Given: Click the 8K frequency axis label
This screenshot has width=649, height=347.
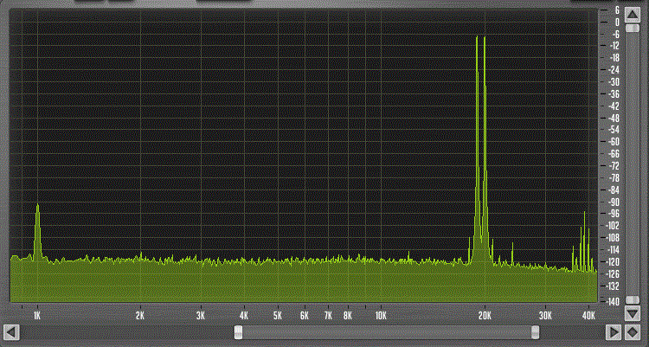Looking at the screenshot, I should [347, 316].
